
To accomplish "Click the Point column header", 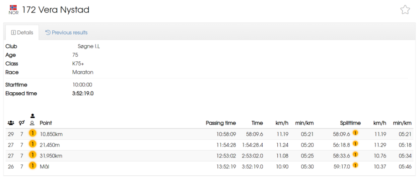I will coord(46,123).
